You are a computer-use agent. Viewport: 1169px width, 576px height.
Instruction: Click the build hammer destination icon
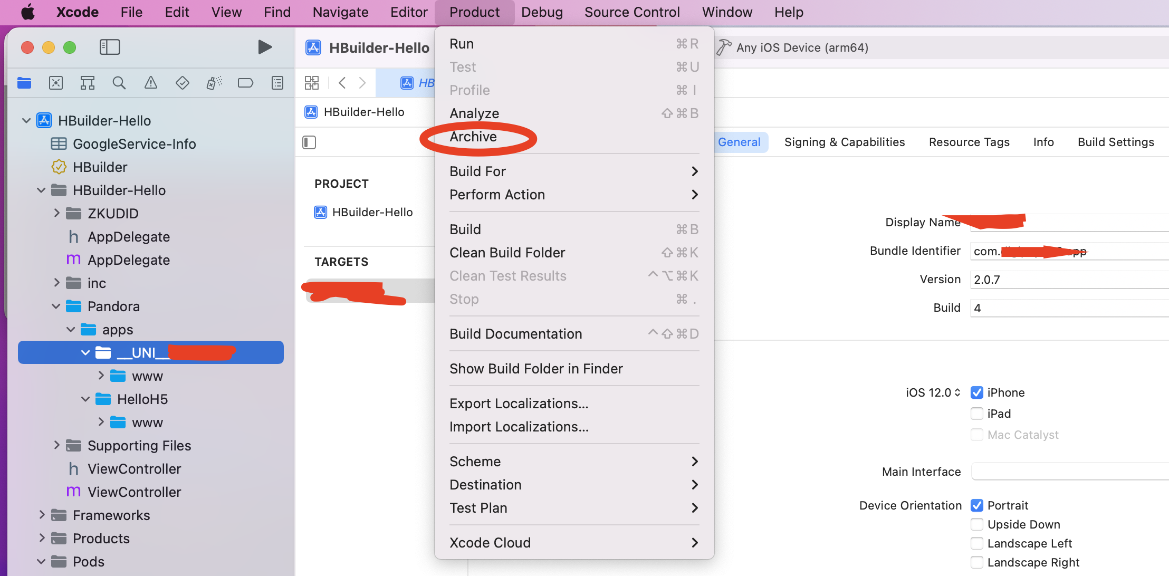(x=724, y=47)
